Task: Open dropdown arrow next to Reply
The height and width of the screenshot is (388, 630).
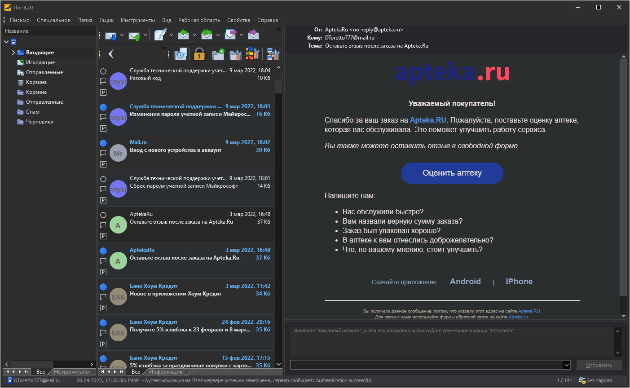Action: coord(194,35)
